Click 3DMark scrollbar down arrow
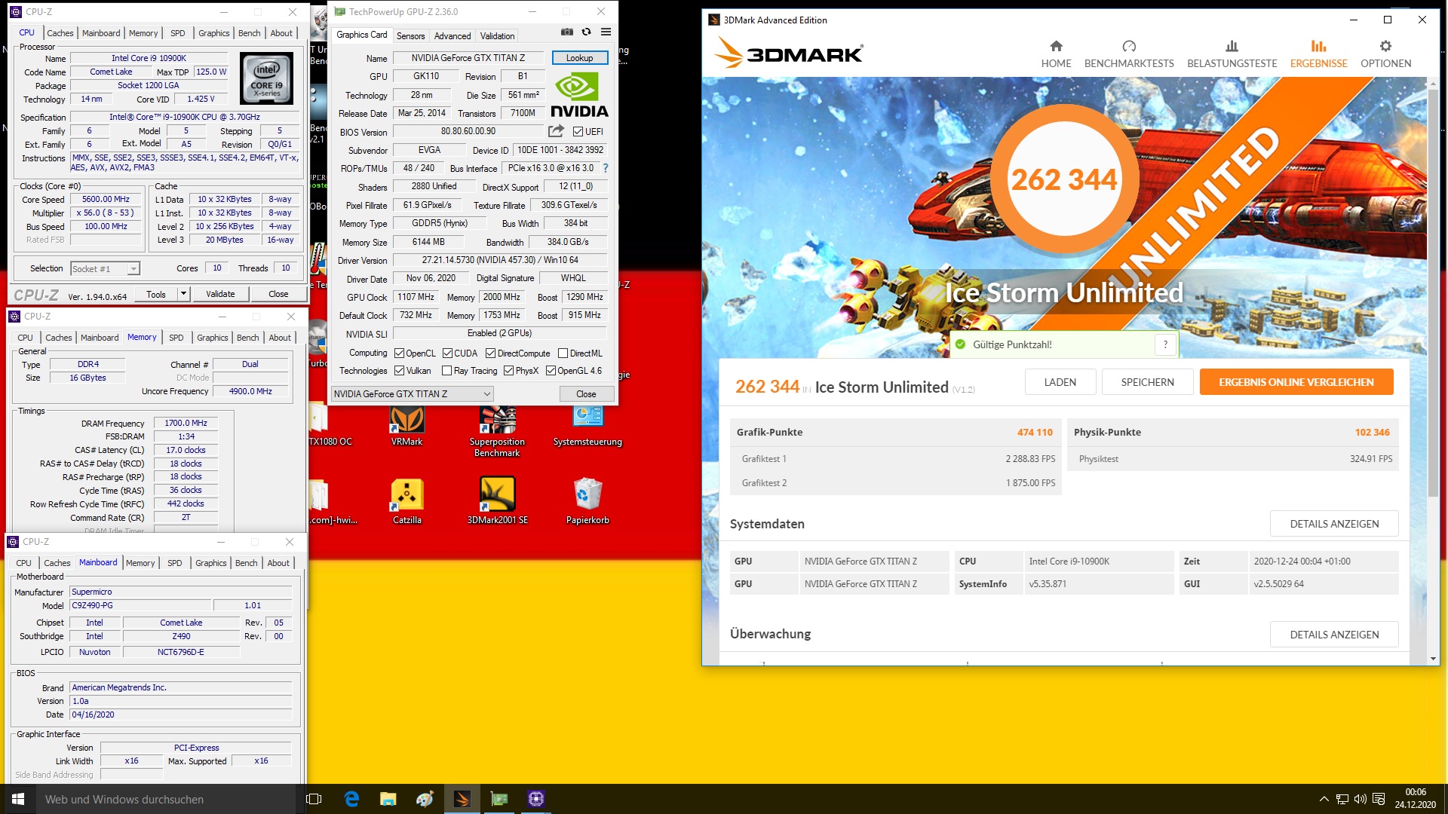The width and height of the screenshot is (1448, 814). pyautogui.click(x=1433, y=659)
